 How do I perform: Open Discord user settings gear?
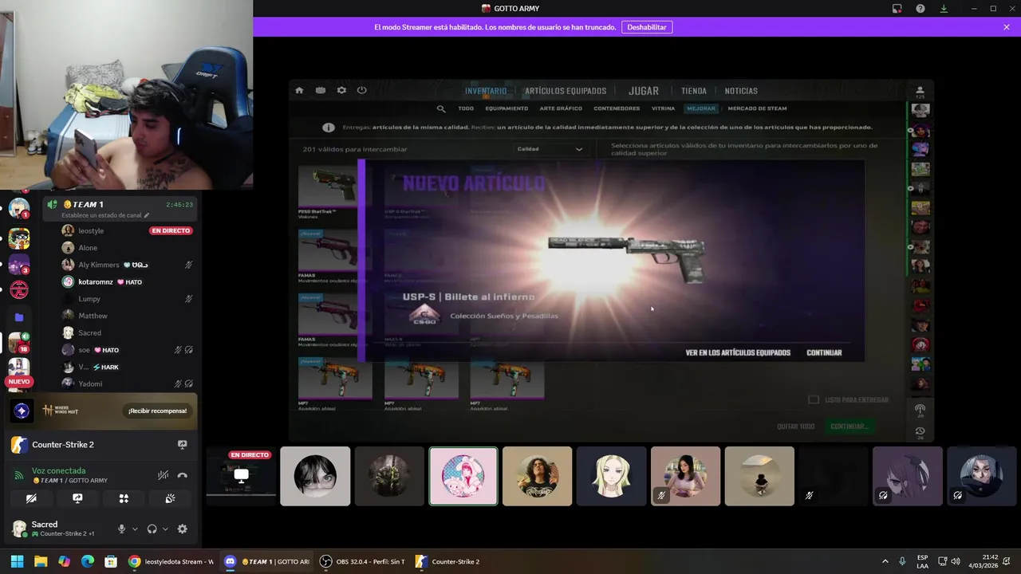pos(183,529)
